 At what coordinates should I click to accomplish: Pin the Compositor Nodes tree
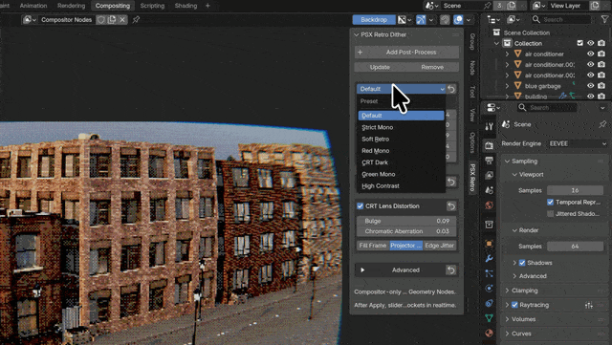click(x=136, y=19)
